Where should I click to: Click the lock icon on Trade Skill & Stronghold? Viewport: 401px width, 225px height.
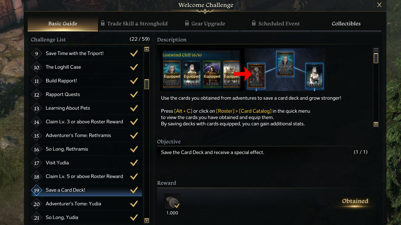[x=104, y=23]
